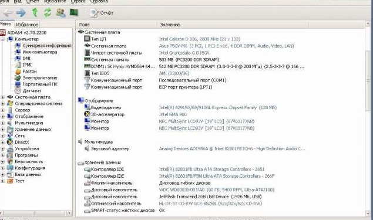
Task: Switch to the Избранное tab
Action: (27, 25)
